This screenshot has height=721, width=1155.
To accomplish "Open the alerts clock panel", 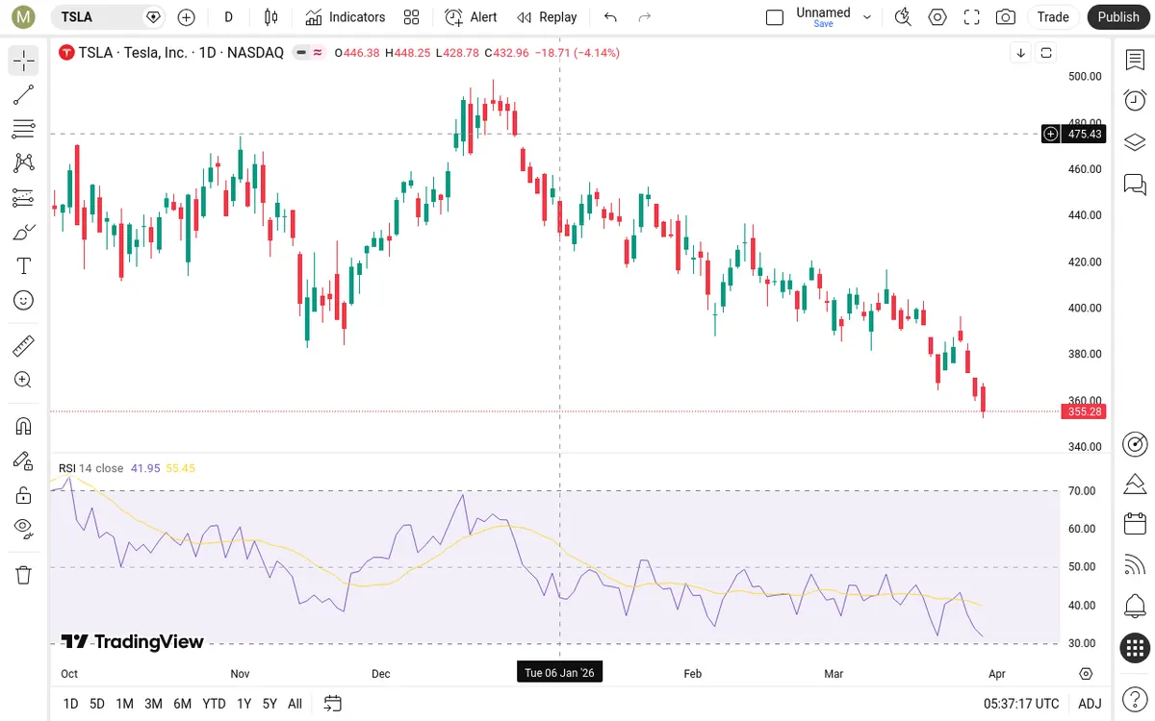I will coord(1135,100).
